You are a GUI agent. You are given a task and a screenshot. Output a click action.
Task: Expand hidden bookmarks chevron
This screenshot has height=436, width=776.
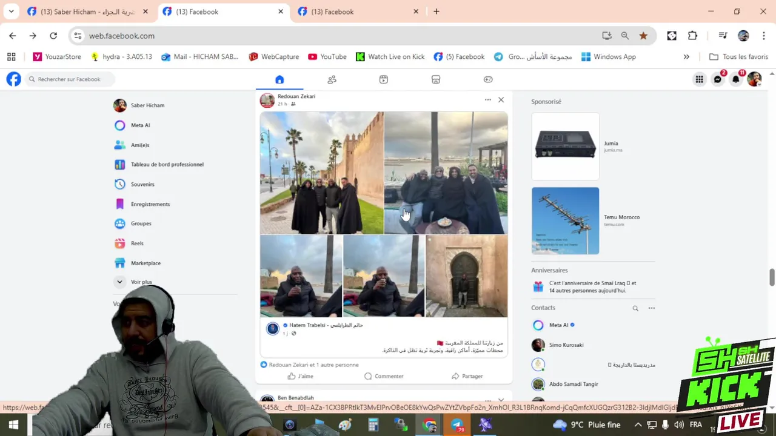click(686, 57)
